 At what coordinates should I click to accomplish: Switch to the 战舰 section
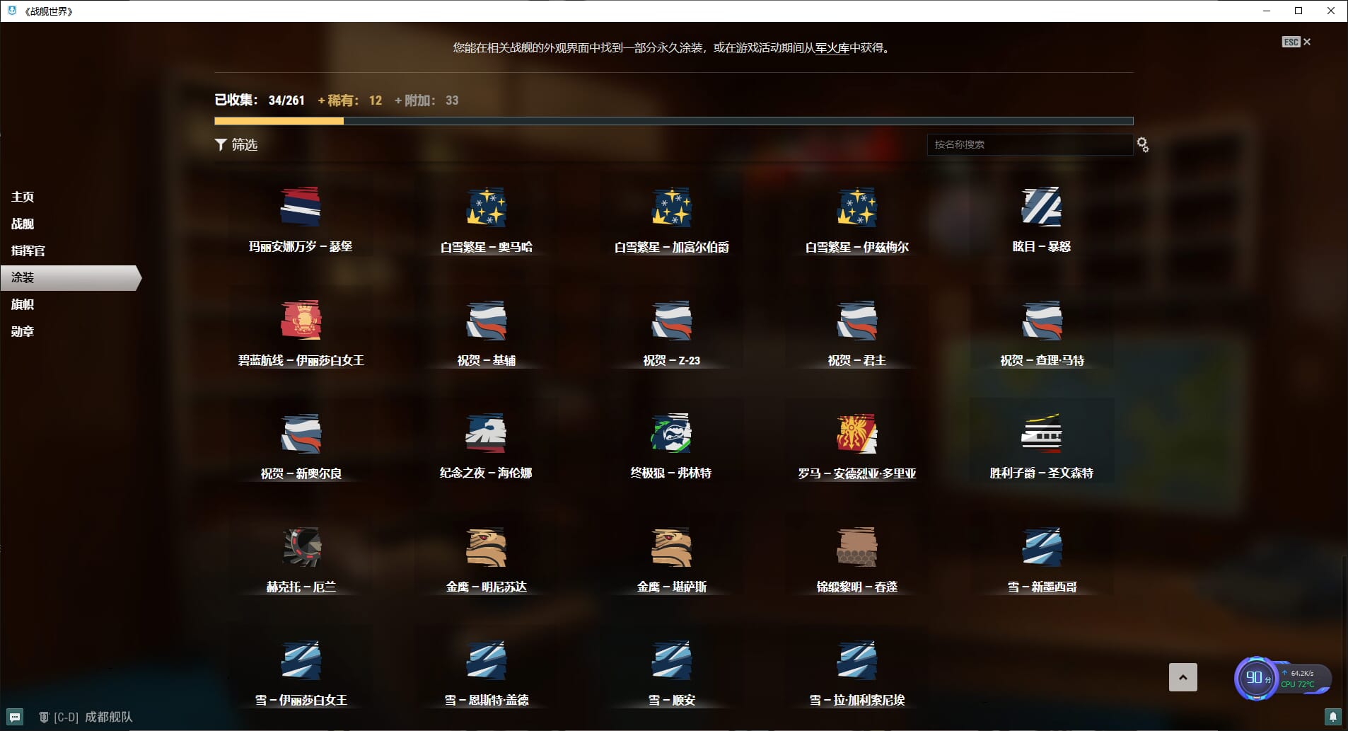23,224
